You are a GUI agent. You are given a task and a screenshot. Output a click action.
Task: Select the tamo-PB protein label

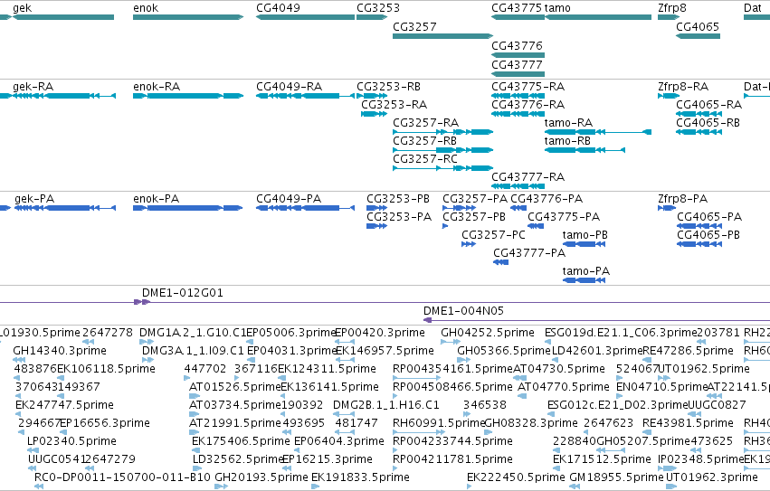[585, 235]
